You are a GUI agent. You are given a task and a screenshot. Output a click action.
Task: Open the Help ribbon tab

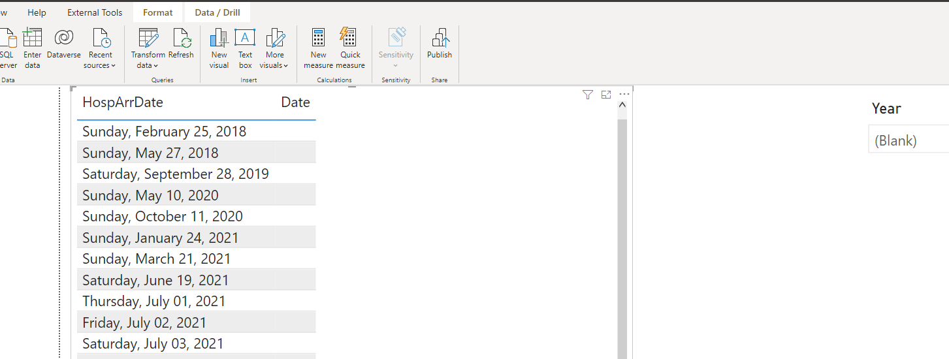pyautogui.click(x=37, y=12)
